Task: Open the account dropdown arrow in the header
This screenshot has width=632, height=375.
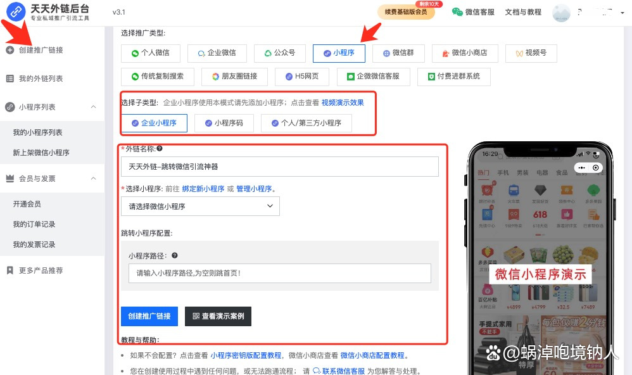Action: coord(623,13)
